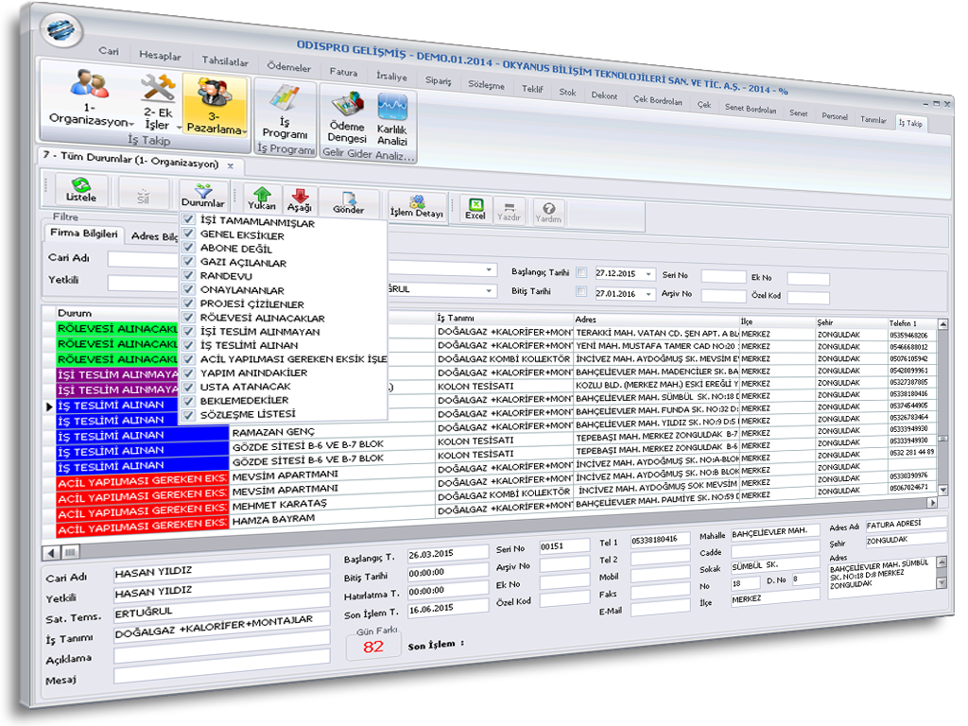Open the Sipariş ribbon tab
This screenshot has height=726, width=968.
[x=438, y=80]
